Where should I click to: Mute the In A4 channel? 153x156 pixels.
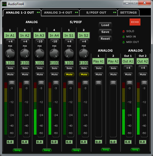[55, 74]
